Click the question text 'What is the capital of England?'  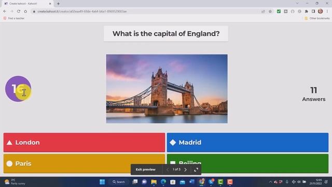tap(166, 33)
